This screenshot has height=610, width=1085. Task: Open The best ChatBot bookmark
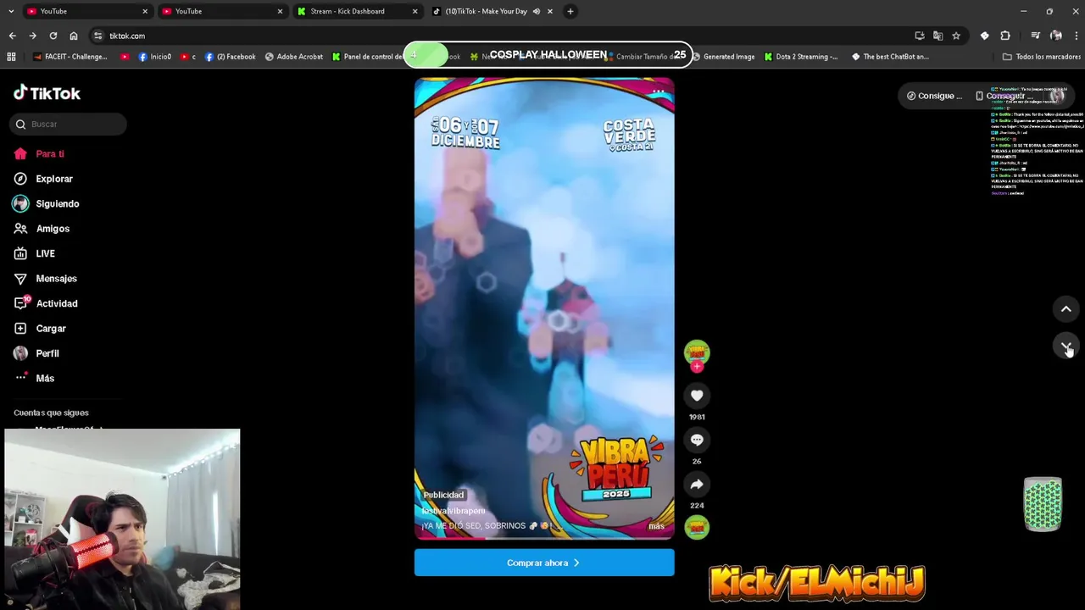pyautogui.click(x=890, y=57)
